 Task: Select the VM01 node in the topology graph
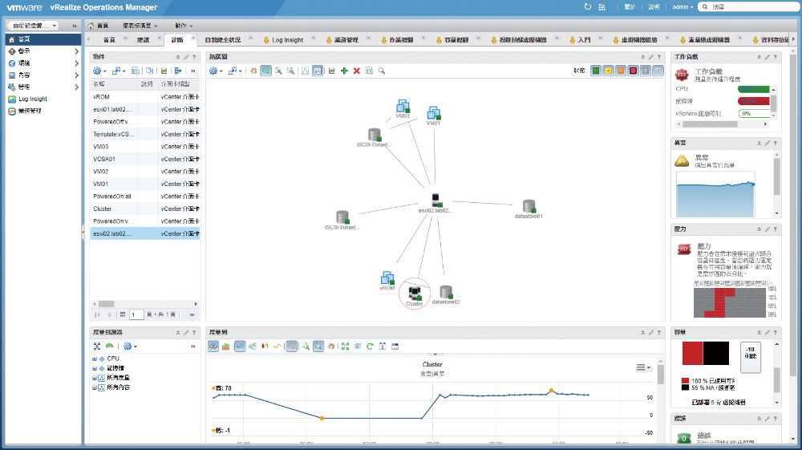[x=433, y=116]
